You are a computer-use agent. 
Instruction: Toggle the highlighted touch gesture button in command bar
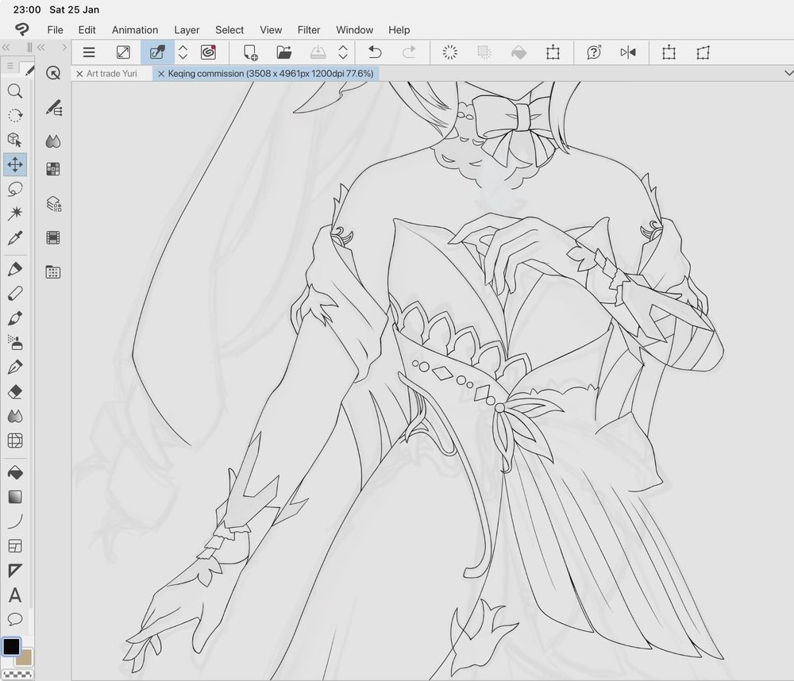[x=157, y=52]
